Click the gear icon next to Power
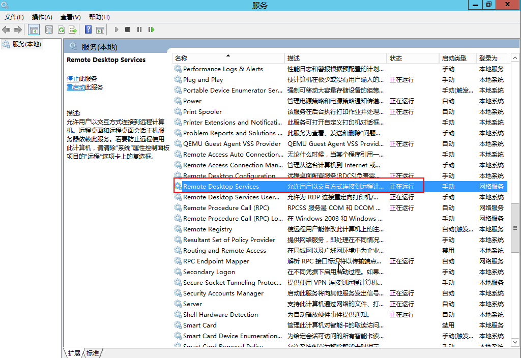521x358 pixels. tap(178, 101)
